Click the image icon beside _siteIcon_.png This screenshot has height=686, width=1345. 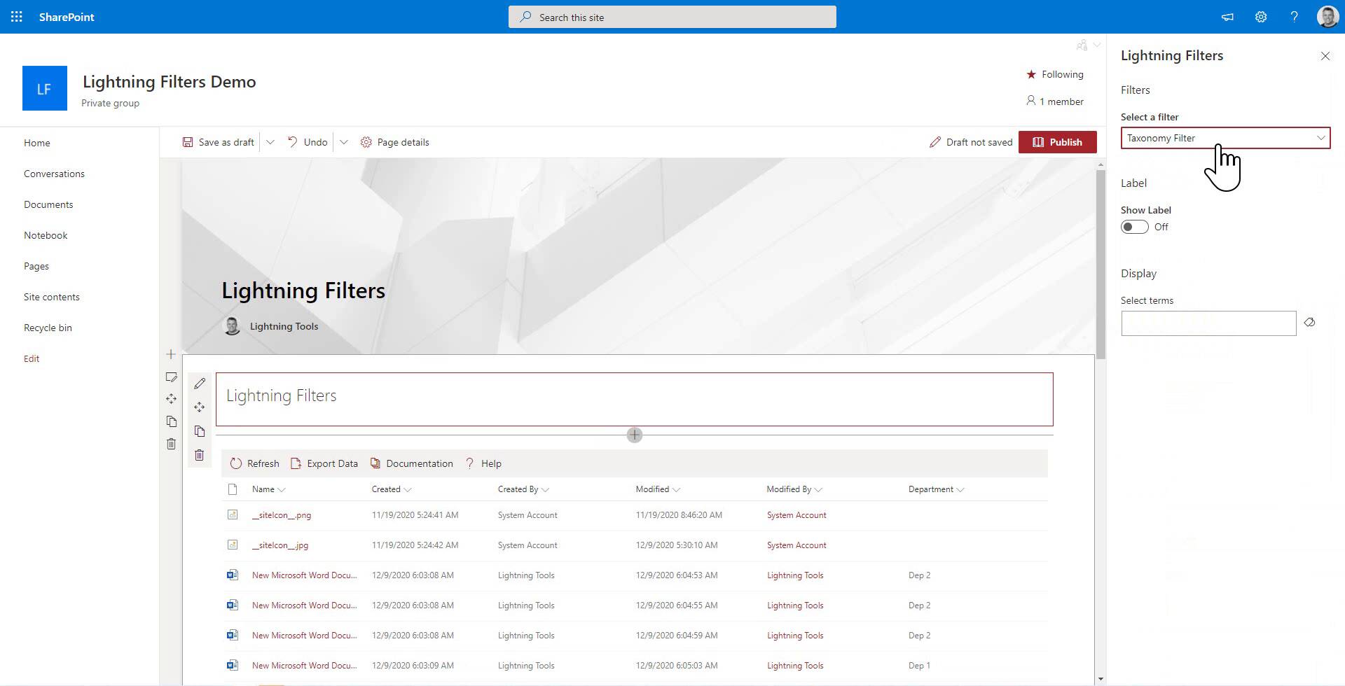click(x=233, y=514)
